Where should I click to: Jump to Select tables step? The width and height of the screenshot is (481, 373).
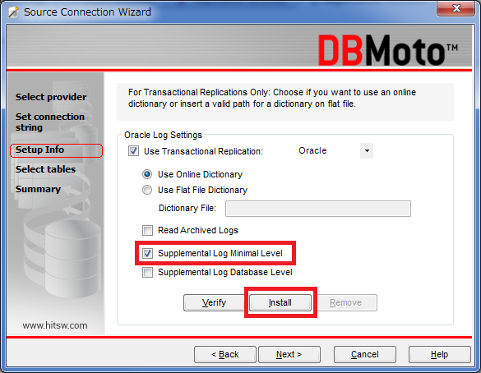(45, 169)
